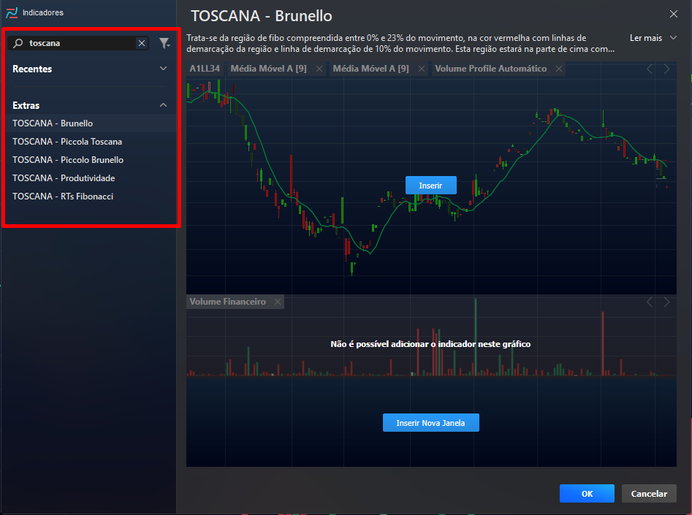The width and height of the screenshot is (692, 515).
Task: Remove second Média Móvel A [9] tab
Action: tap(422, 69)
